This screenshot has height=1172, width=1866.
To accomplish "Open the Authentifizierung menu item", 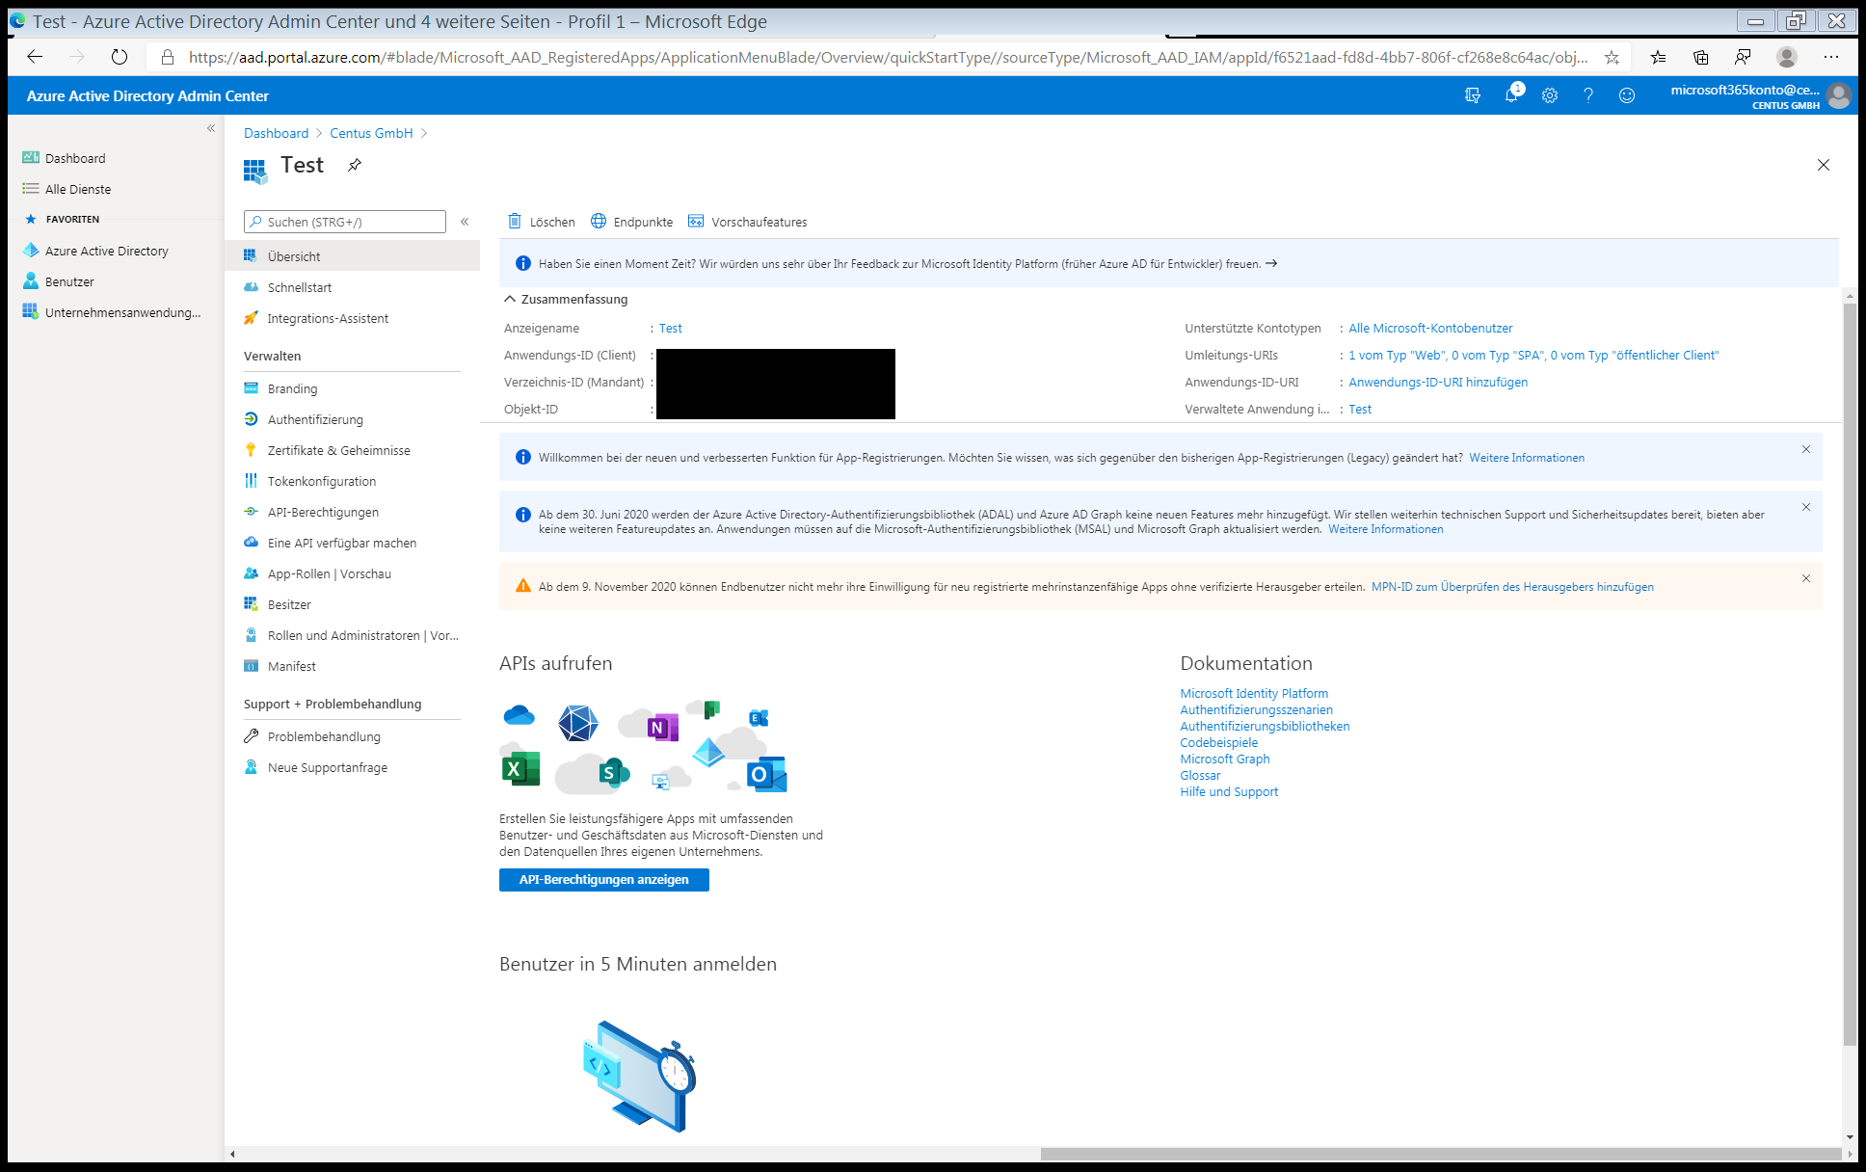I will coord(315,419).
